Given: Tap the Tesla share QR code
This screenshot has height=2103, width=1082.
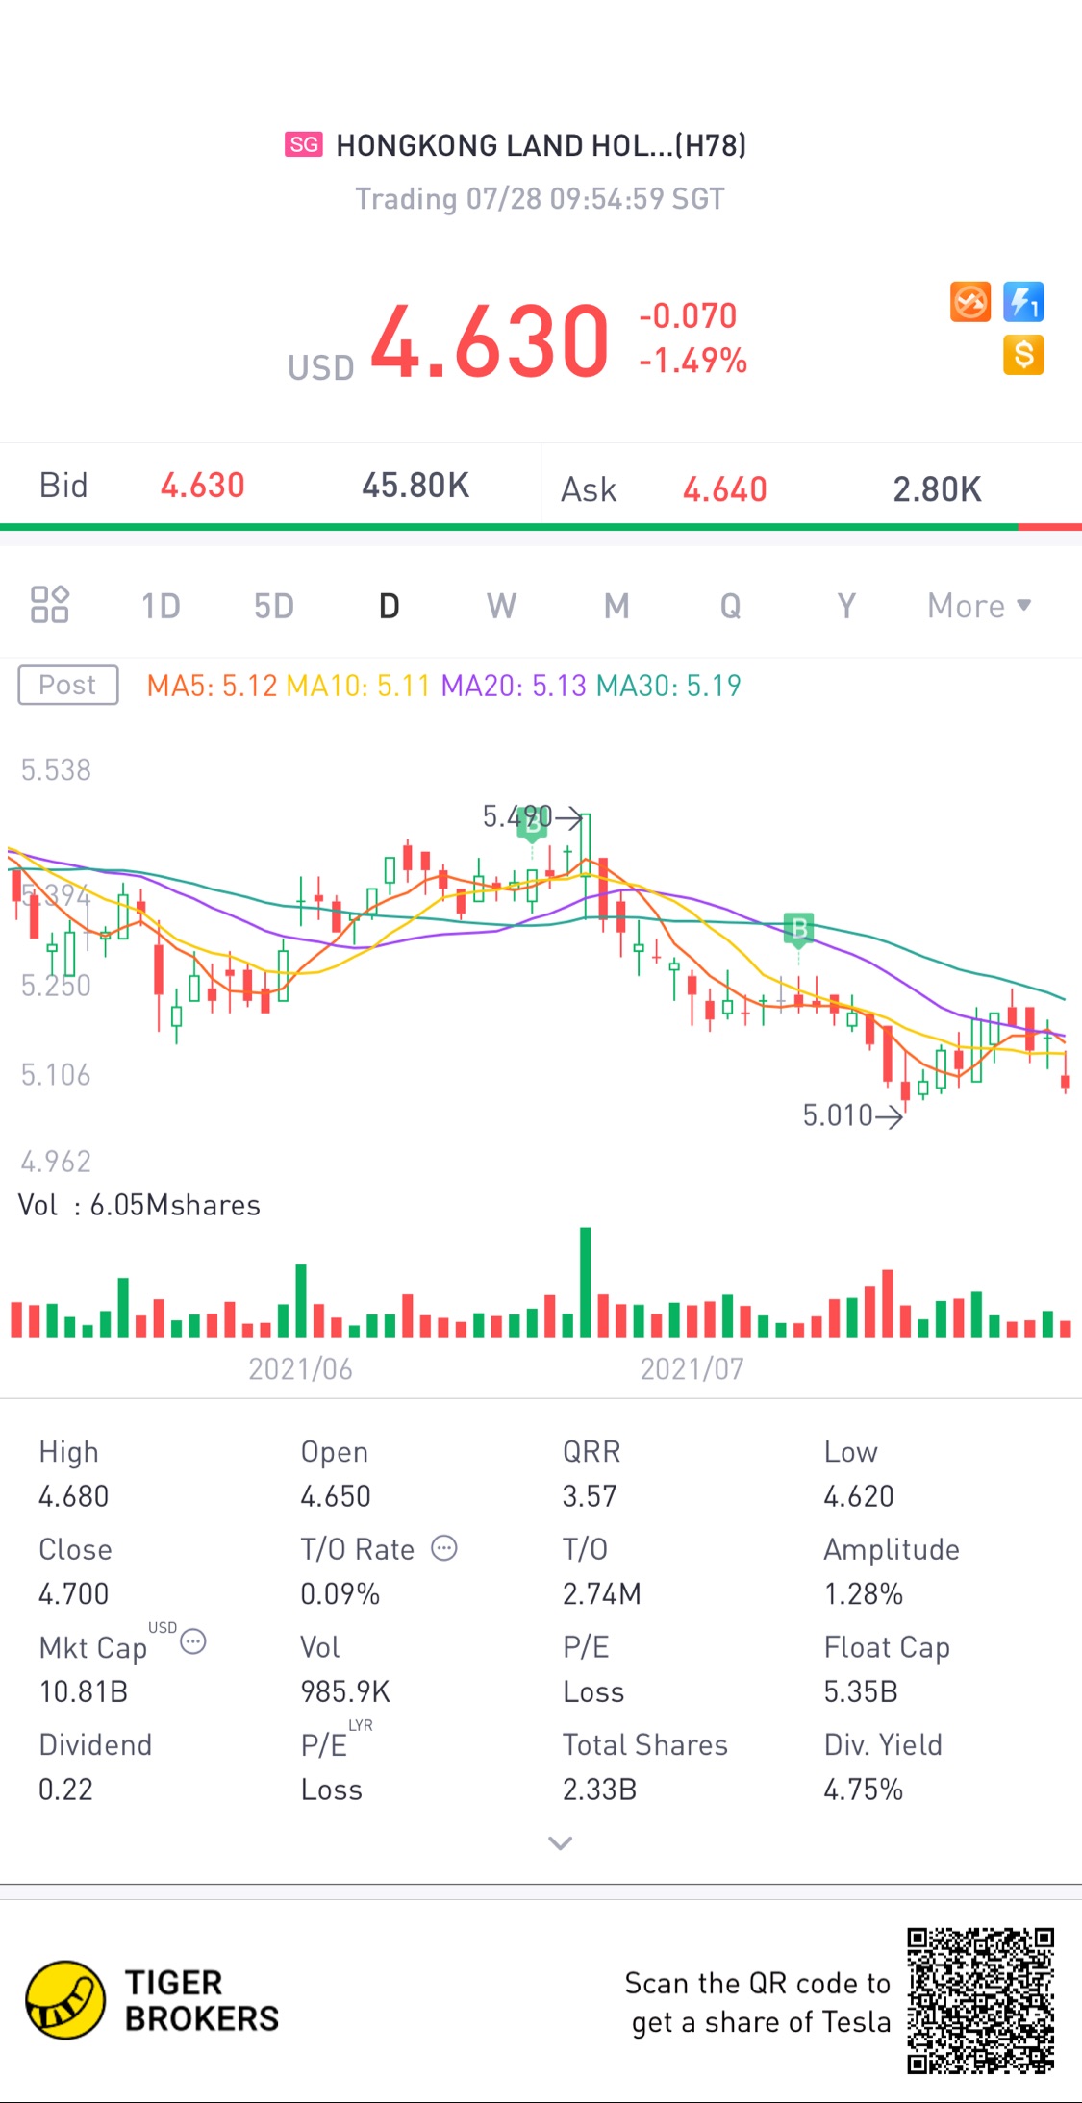Looking at the screenshot, I should pyautogui.click(x=981, y=2001).
